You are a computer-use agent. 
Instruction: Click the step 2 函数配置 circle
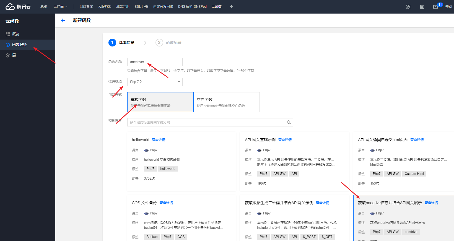click(159, 43)
